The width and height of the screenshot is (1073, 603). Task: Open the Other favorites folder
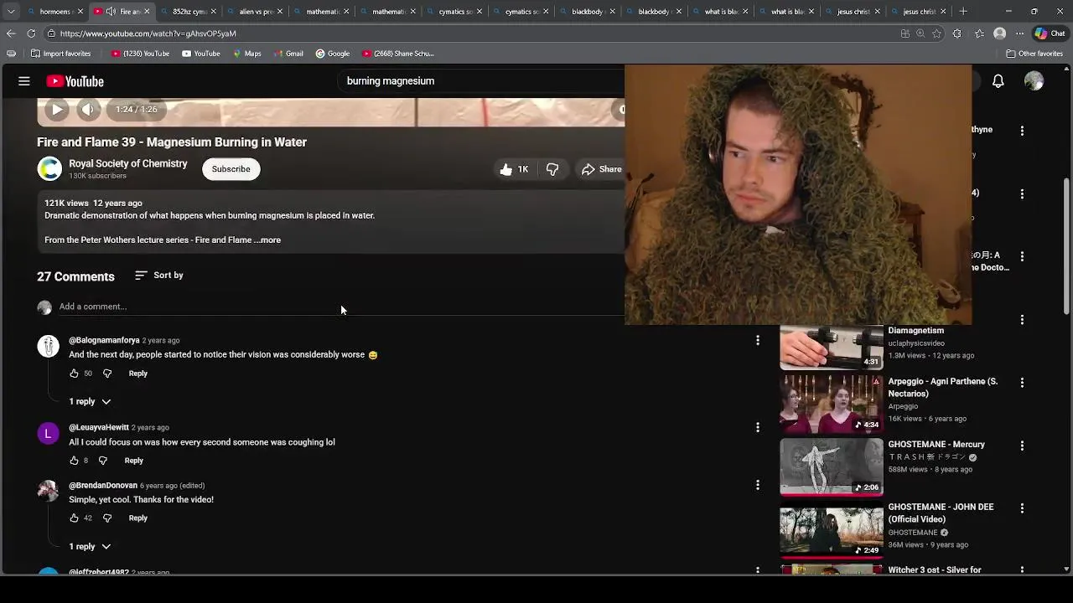pos(1034,54)
